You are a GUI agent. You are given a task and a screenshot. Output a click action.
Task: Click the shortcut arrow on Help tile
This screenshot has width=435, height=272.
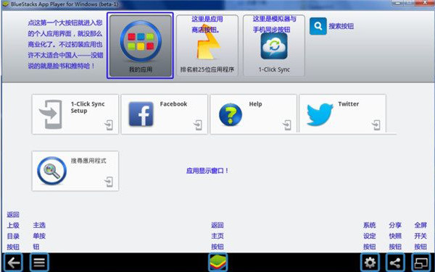(287, 125)
